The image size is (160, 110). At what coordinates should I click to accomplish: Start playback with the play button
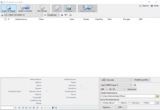pyautogui.click(x=16, y=108)
